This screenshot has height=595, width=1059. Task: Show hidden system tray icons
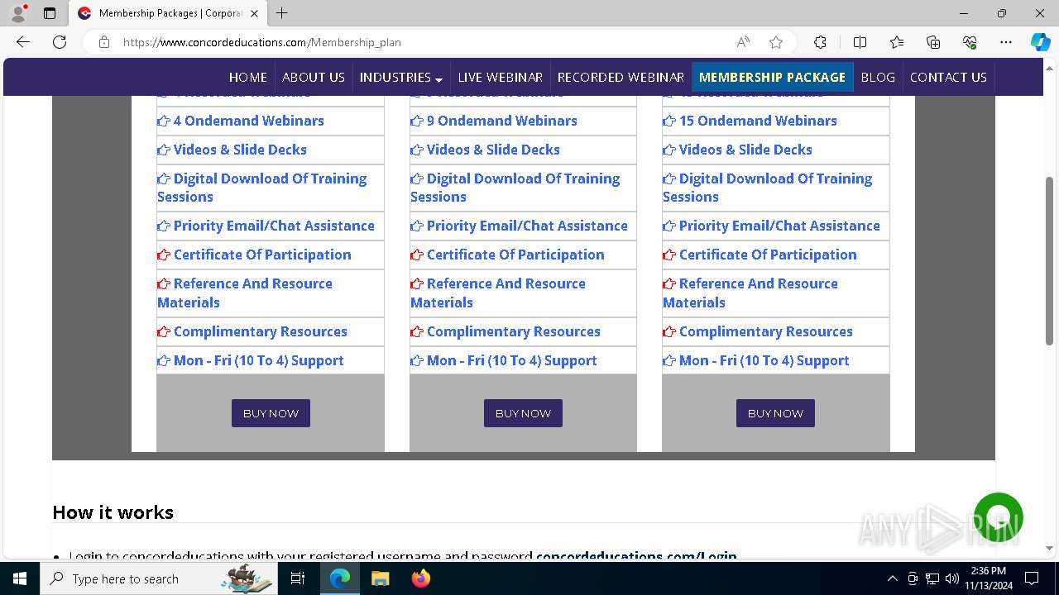[892, 578]
